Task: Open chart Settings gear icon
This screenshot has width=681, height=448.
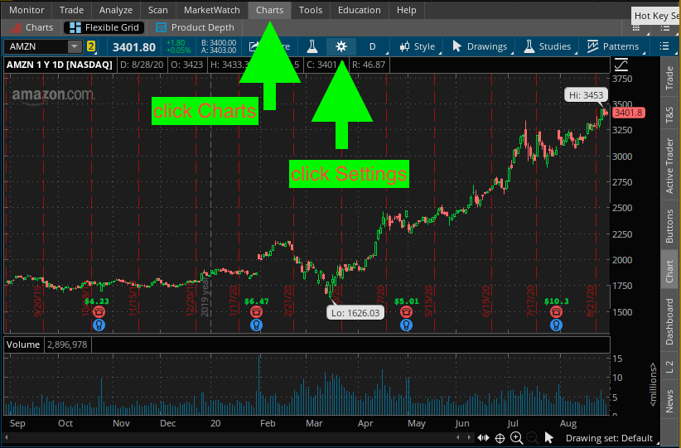Action: click(341, 46)
